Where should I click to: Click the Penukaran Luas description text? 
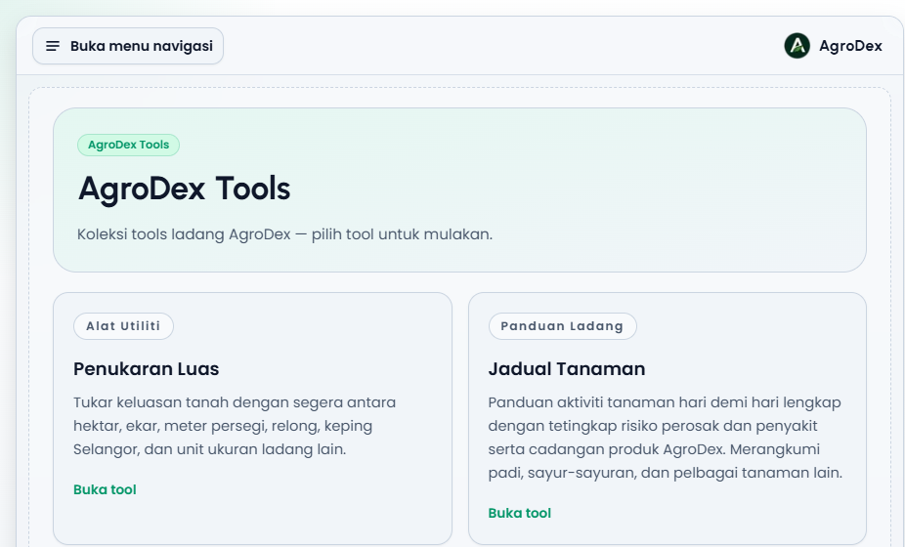[x=235, y=426]
